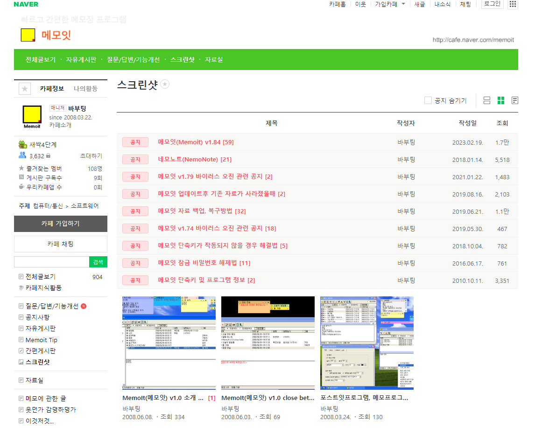Viewport: 542px width, 428px height.
Task: Open 질문/답변/기능개선 in green navigation bar
Action: click(x=133, y=59)
